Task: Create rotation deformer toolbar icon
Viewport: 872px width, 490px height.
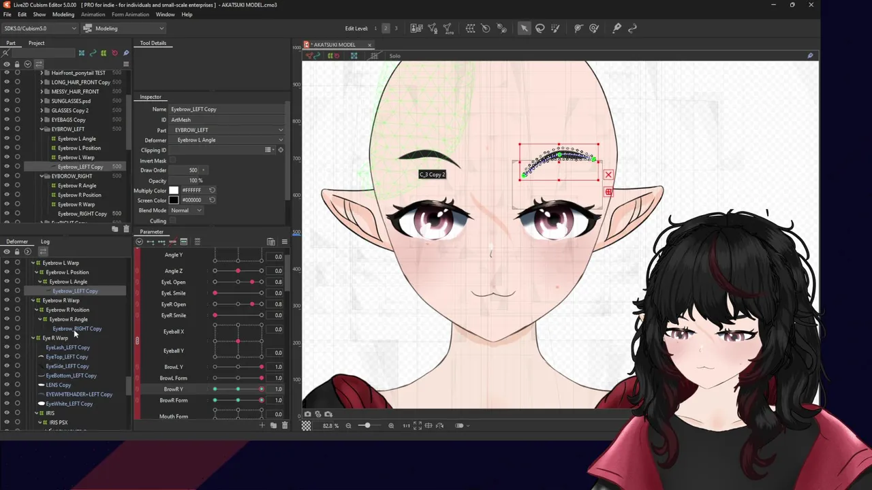Action: pos(486,28)
